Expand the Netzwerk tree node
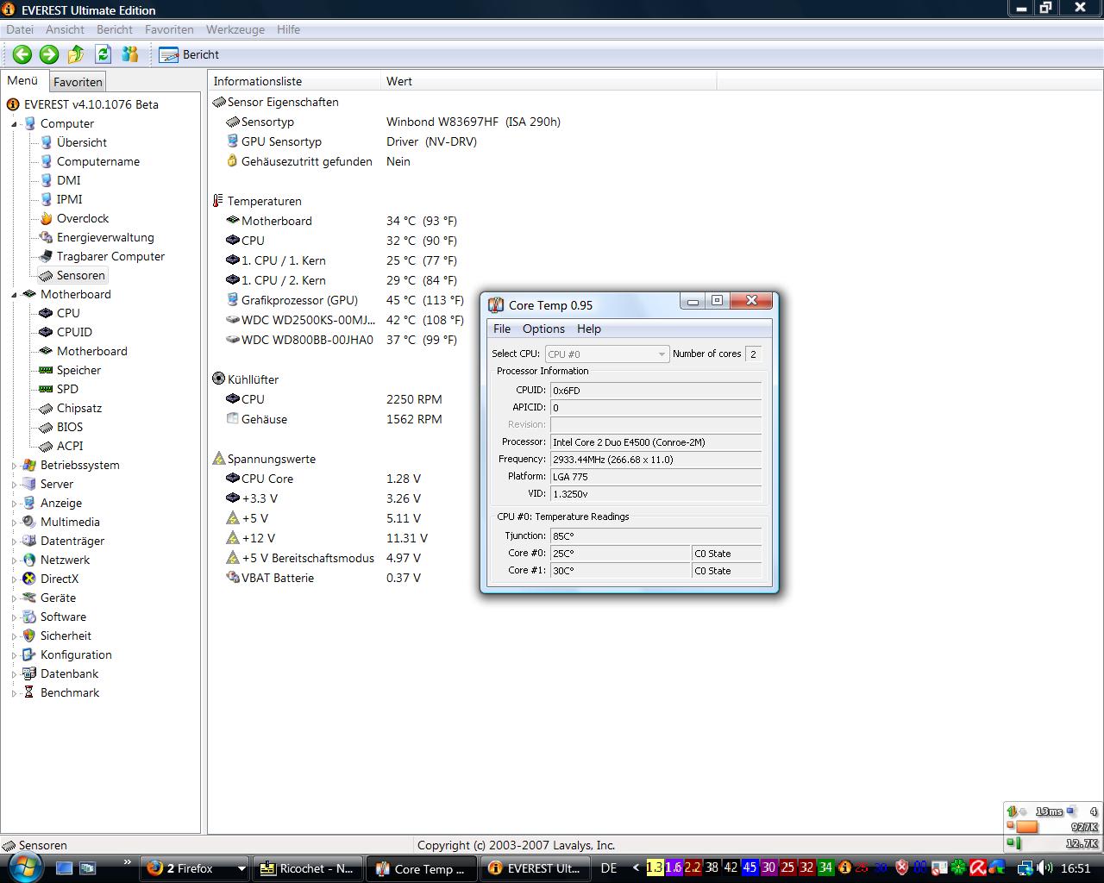 [15, 560]
